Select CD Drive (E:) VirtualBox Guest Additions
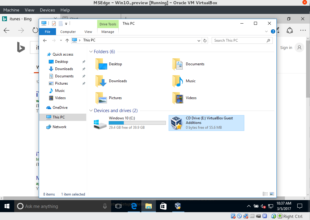This screenshot has width=310, height=220. (206, 123)
